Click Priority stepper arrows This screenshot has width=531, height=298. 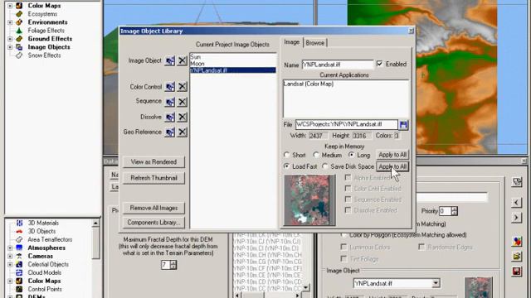pos(454,211)
